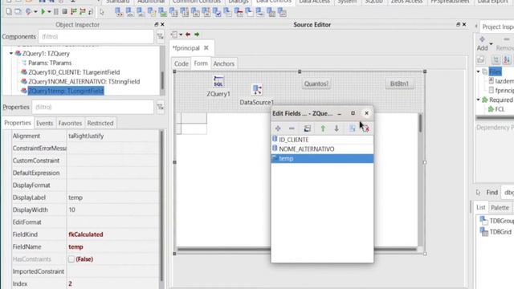The width and height of the screenshot is (514, 289).
Task: Select Params: TParams tree item
Action: [x=50, y=63]
